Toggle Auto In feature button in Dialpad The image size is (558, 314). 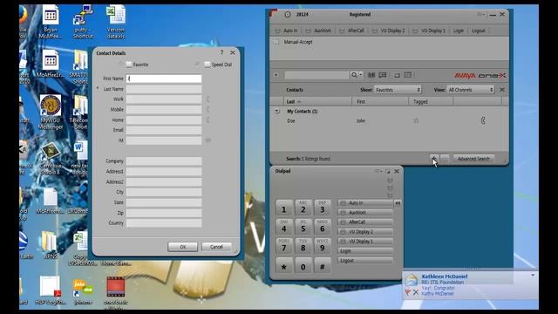point(365,203)
